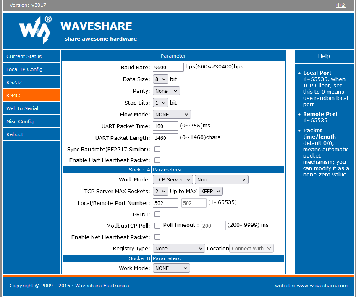Open TCP Server MAX Sockets KEEP dropdown
The width and height of the screenshot is (356, 297).
coord(210,191)
